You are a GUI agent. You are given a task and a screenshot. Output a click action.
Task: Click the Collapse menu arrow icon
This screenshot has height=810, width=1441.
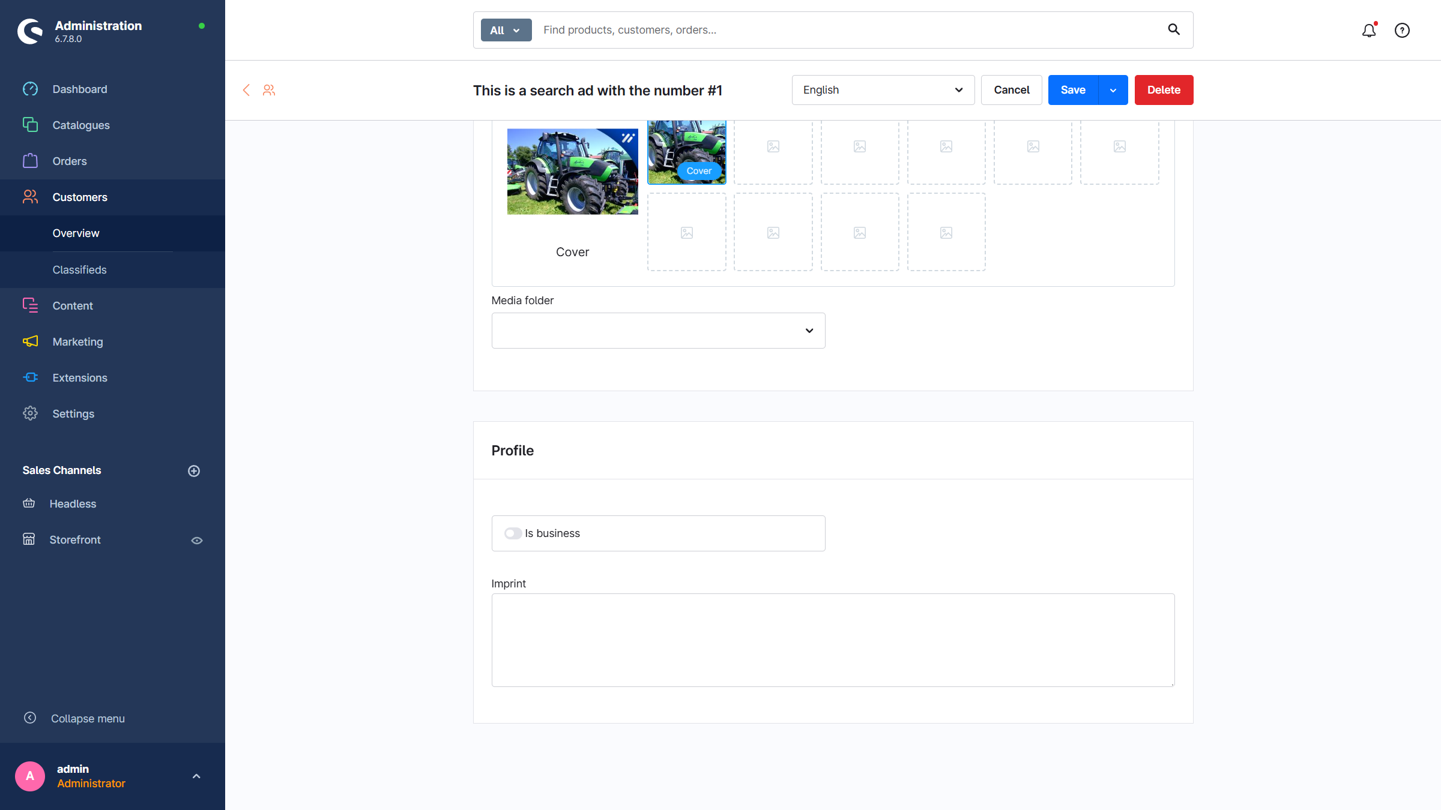(x=30, y=718)
